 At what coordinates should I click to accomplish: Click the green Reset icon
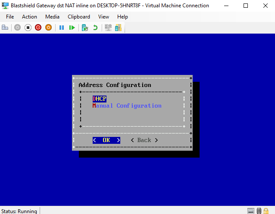coord(72,28)
